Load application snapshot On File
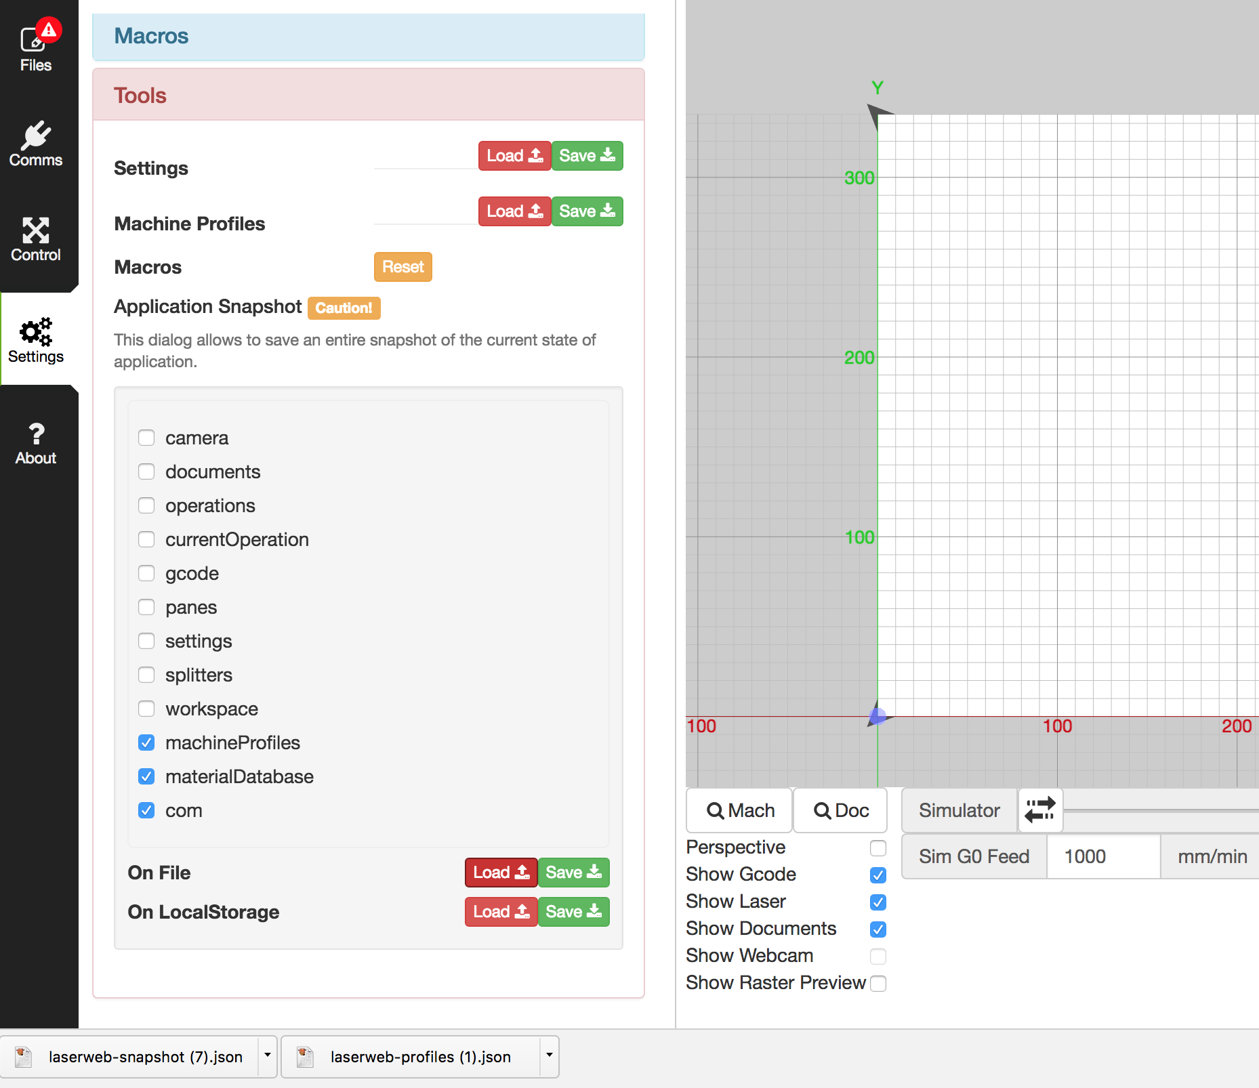Screen dimensions: 1259x1088 click(501, 873)
